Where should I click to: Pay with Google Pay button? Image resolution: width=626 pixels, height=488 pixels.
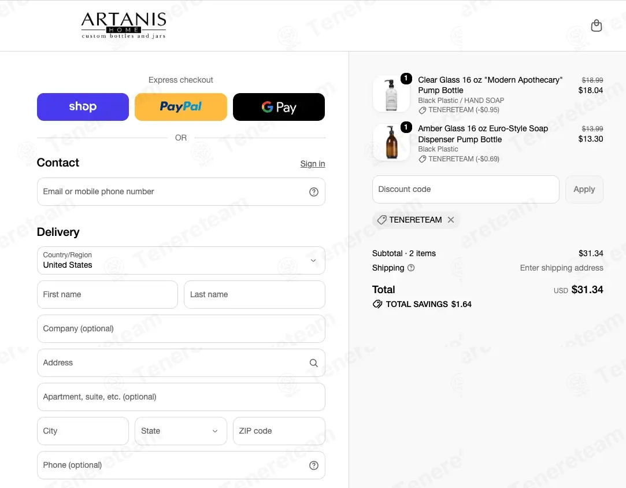point(279,107)
